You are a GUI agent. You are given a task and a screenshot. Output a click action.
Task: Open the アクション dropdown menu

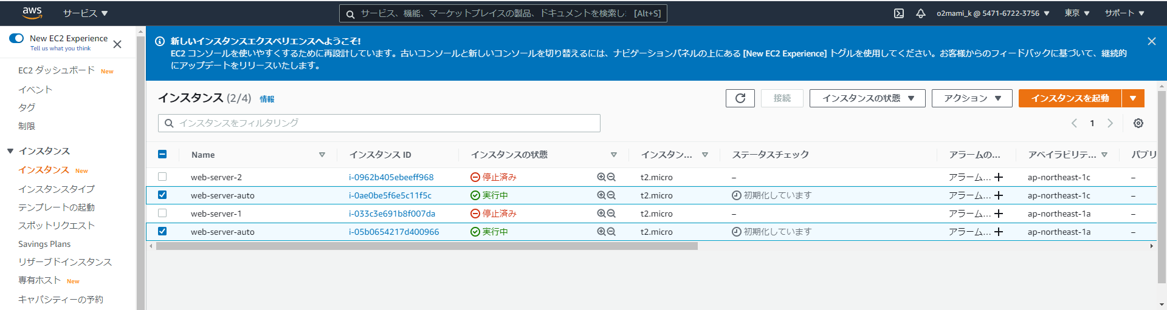[x=971, y=98]
